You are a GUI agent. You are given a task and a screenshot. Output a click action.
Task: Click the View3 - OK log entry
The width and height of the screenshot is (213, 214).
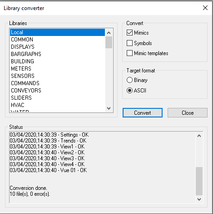pos(47,158)
